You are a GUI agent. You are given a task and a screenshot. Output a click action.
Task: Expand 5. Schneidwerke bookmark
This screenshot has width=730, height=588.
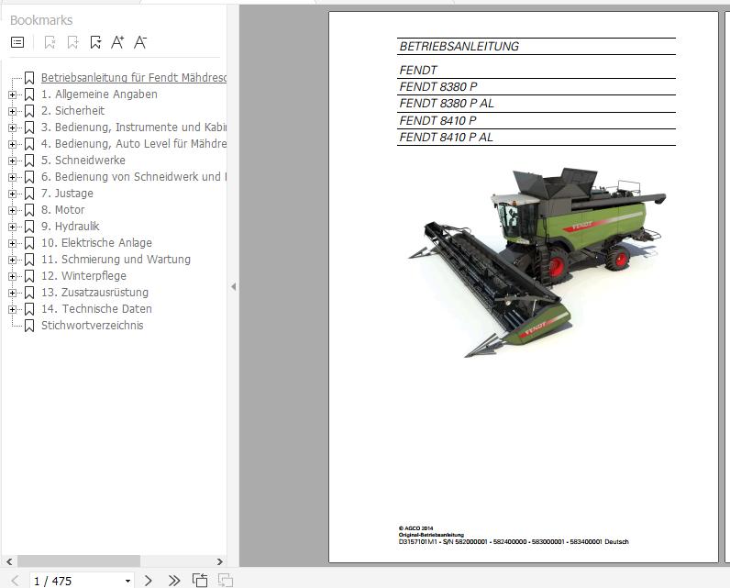[x=12, y=161]
